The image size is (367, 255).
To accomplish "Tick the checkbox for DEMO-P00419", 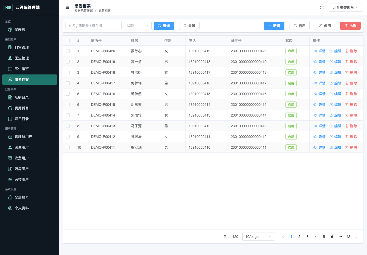I will coord(68,62).
